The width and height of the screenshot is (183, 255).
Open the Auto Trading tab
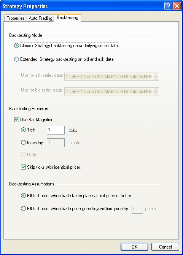(x=40, y=18)
